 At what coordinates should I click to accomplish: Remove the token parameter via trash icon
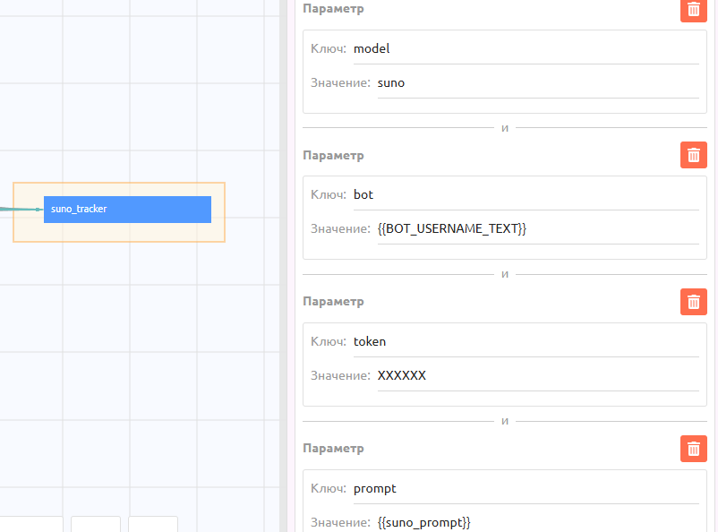click(693, 302)
